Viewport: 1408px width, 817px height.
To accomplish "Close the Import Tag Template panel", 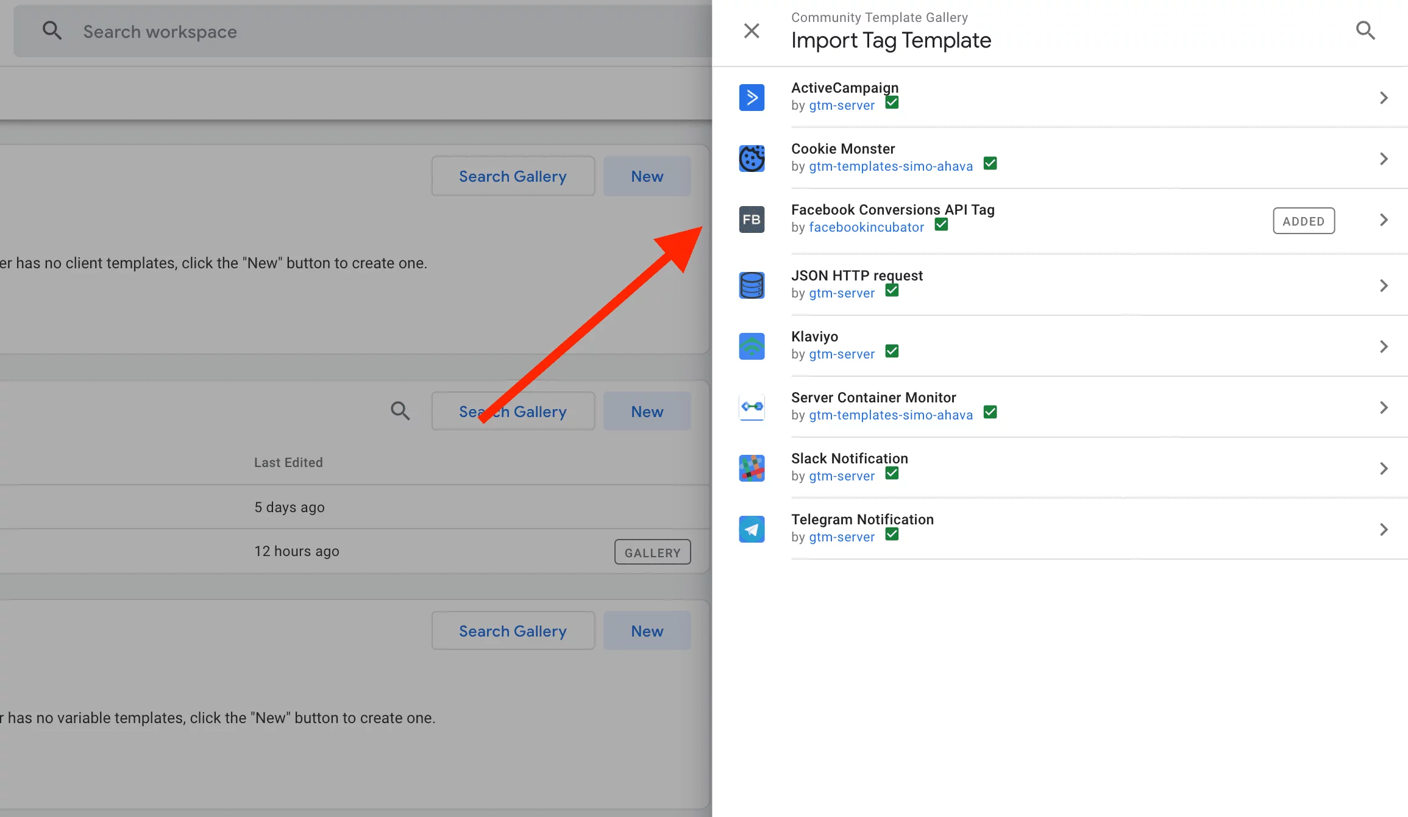I will 752,30.
